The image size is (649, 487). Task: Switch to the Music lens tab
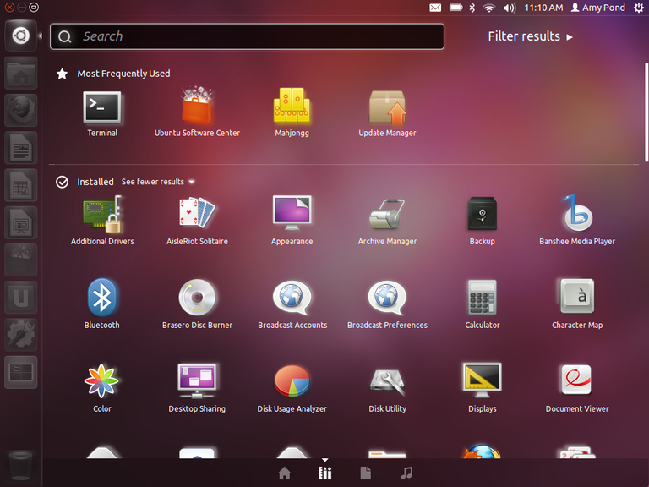pos(406,473)
